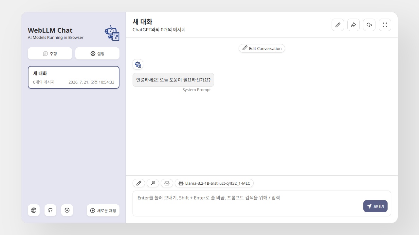
Task: Click the magic wand prompt icon
Action: [153, 183]
